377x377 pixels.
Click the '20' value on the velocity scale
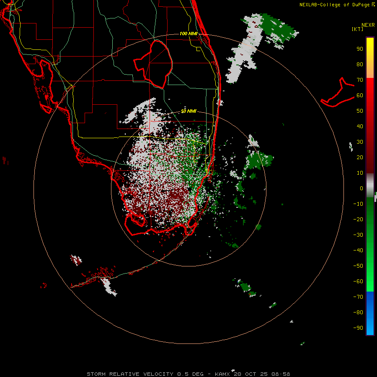point(360,157)
